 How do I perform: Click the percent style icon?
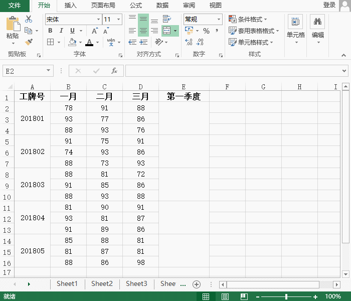(206, 31)
